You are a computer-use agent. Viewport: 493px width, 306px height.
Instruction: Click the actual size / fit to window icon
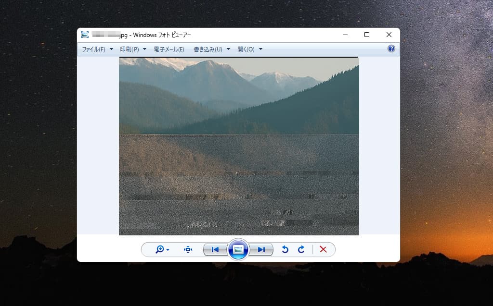pyautogui.click(x=188, y=250)
